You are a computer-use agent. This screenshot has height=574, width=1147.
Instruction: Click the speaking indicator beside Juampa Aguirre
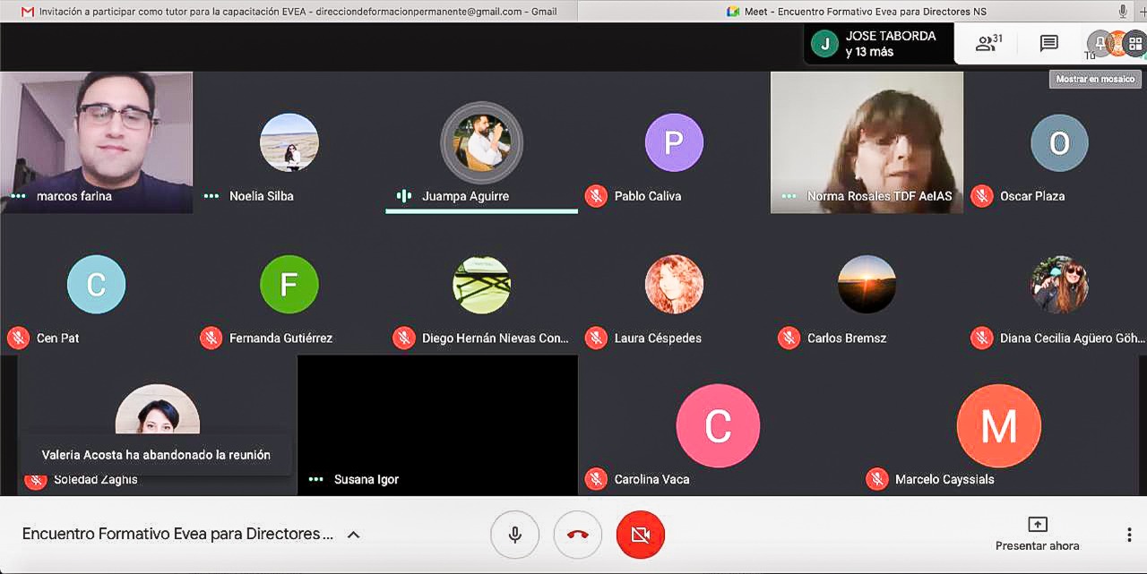click(404, 196)
